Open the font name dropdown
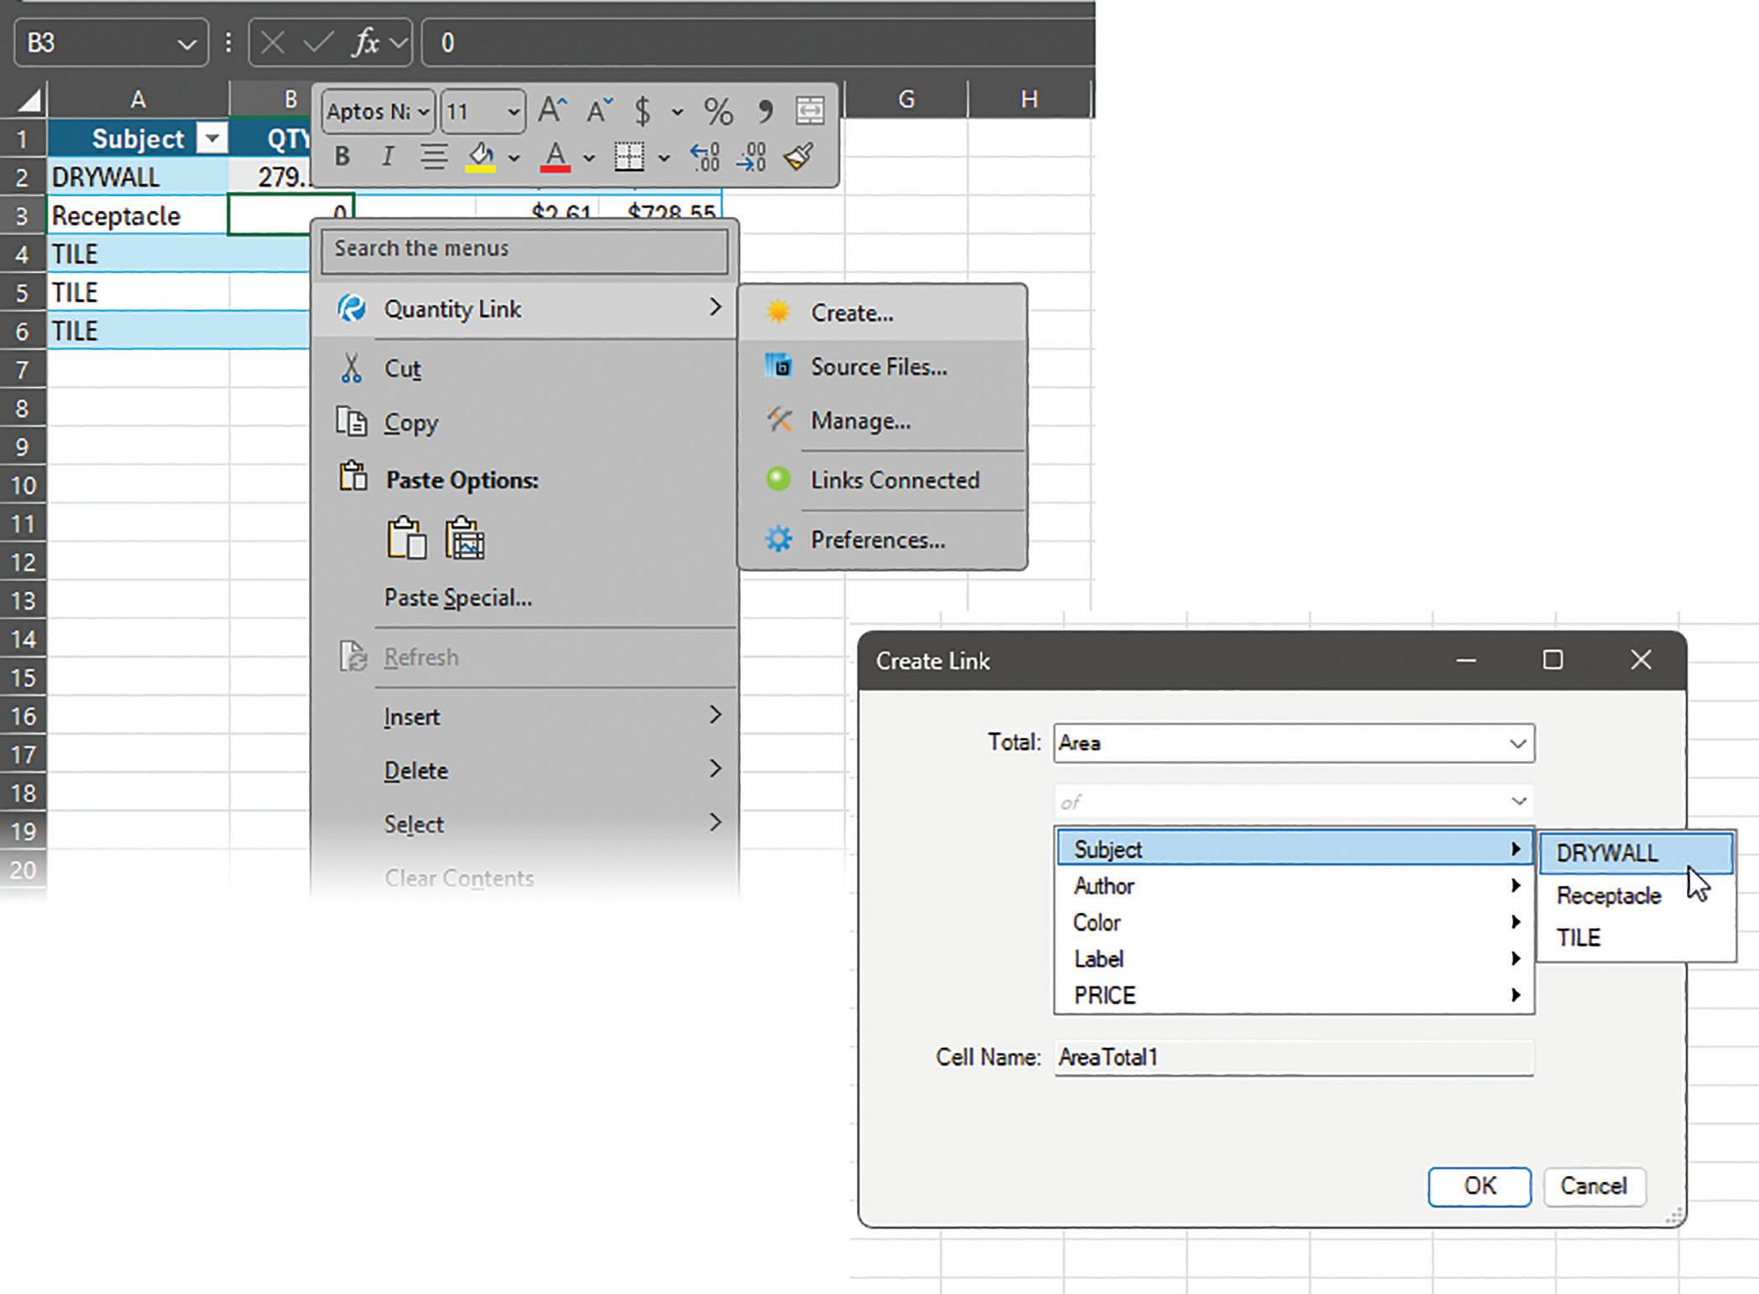1759x1294 pixels. click(424, 111)
